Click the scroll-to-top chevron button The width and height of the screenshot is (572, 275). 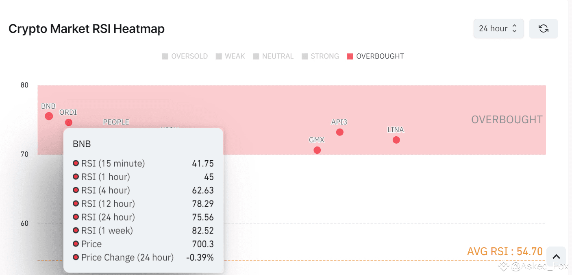pos(557,257)
